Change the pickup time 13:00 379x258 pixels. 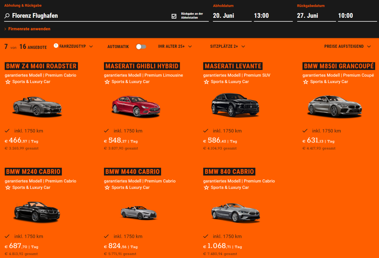click(x=273, y=16)
